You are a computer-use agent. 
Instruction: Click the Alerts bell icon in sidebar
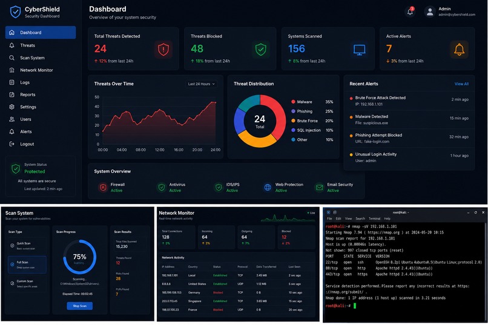pyautogui.click(x=12, y=132)
